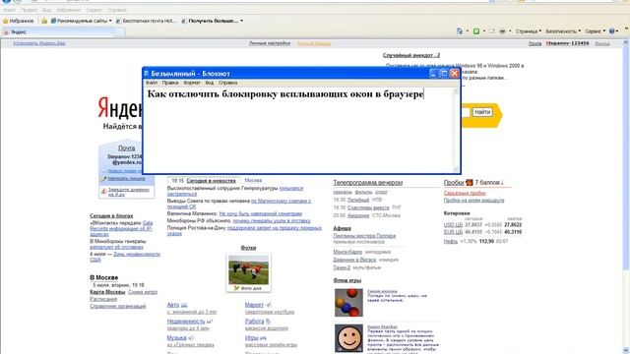Click the add-to-favorites-bar star icon

click(44, 21)
